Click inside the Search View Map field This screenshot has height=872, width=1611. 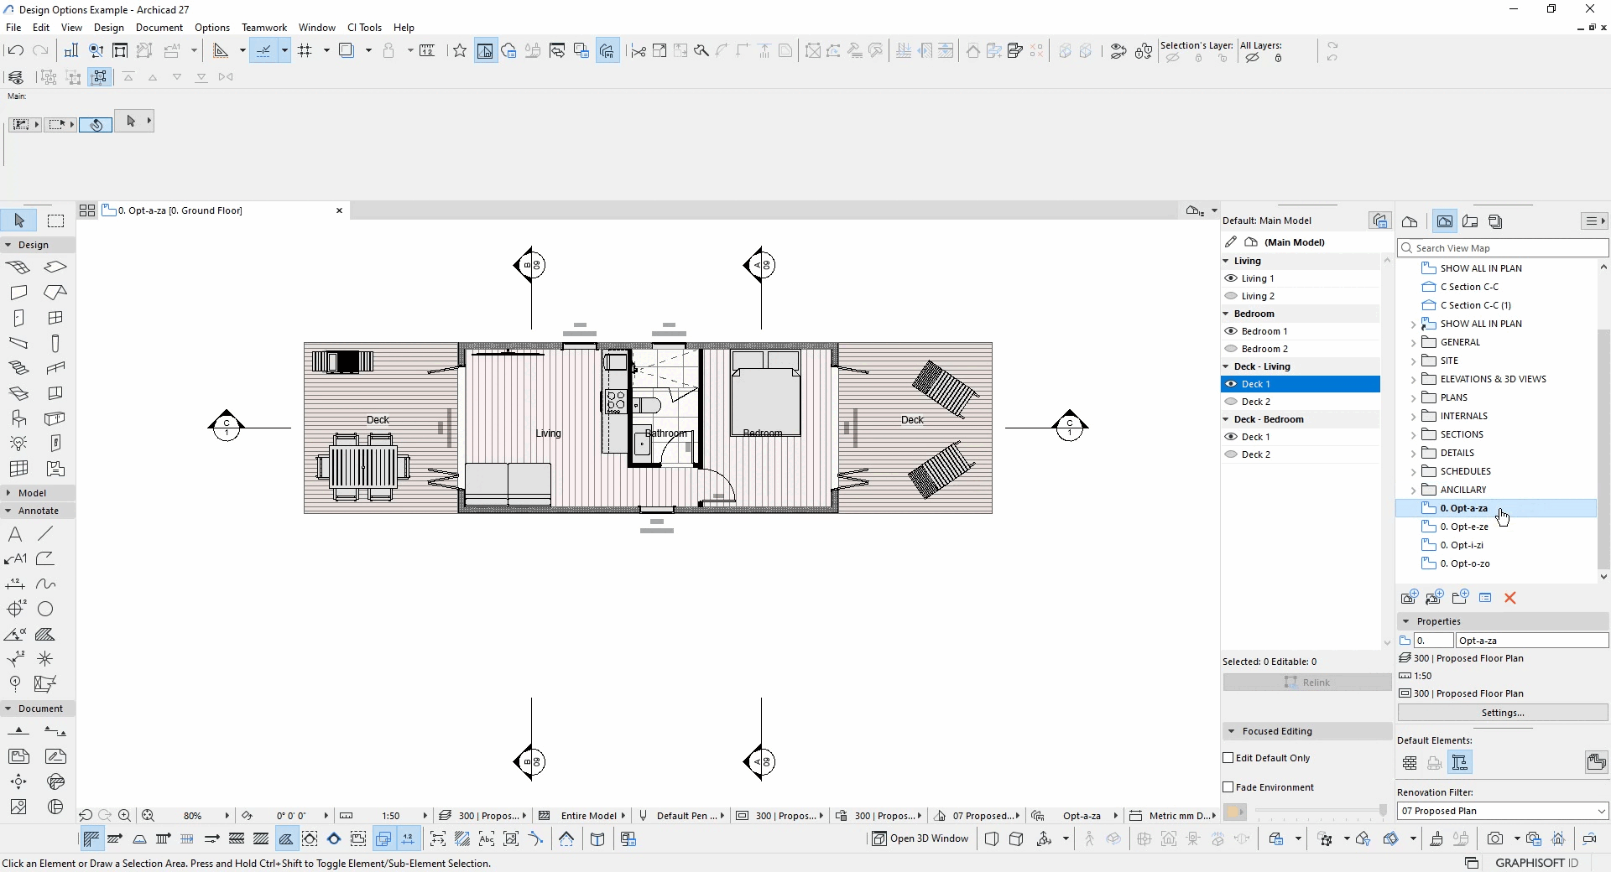[x=1502, y=248]
